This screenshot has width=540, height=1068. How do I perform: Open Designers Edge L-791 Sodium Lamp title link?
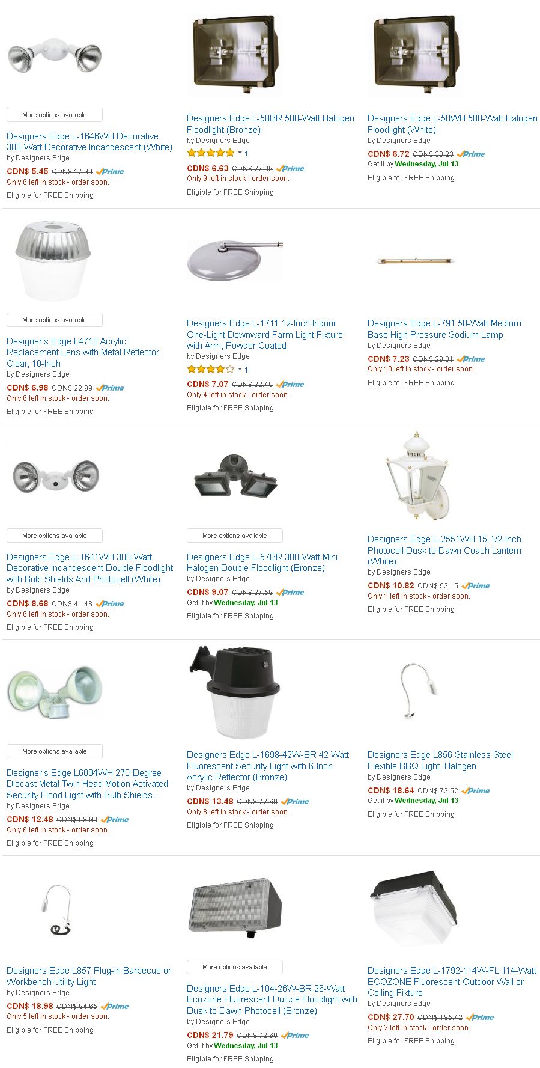(444, 329)
